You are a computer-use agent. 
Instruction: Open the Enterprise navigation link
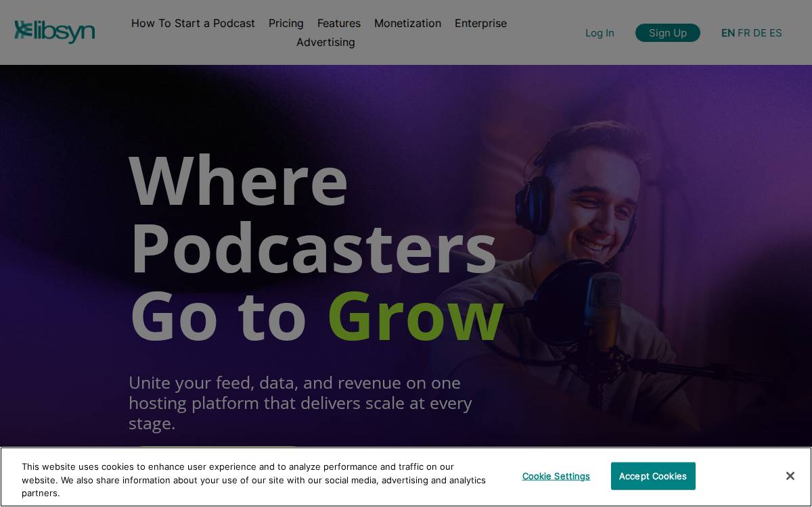point(480,23)
